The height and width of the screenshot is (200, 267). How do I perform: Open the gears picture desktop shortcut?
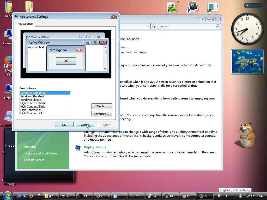(193, 7)
